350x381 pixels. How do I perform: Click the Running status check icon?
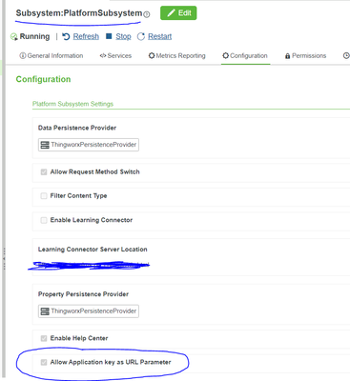[13, 37]
